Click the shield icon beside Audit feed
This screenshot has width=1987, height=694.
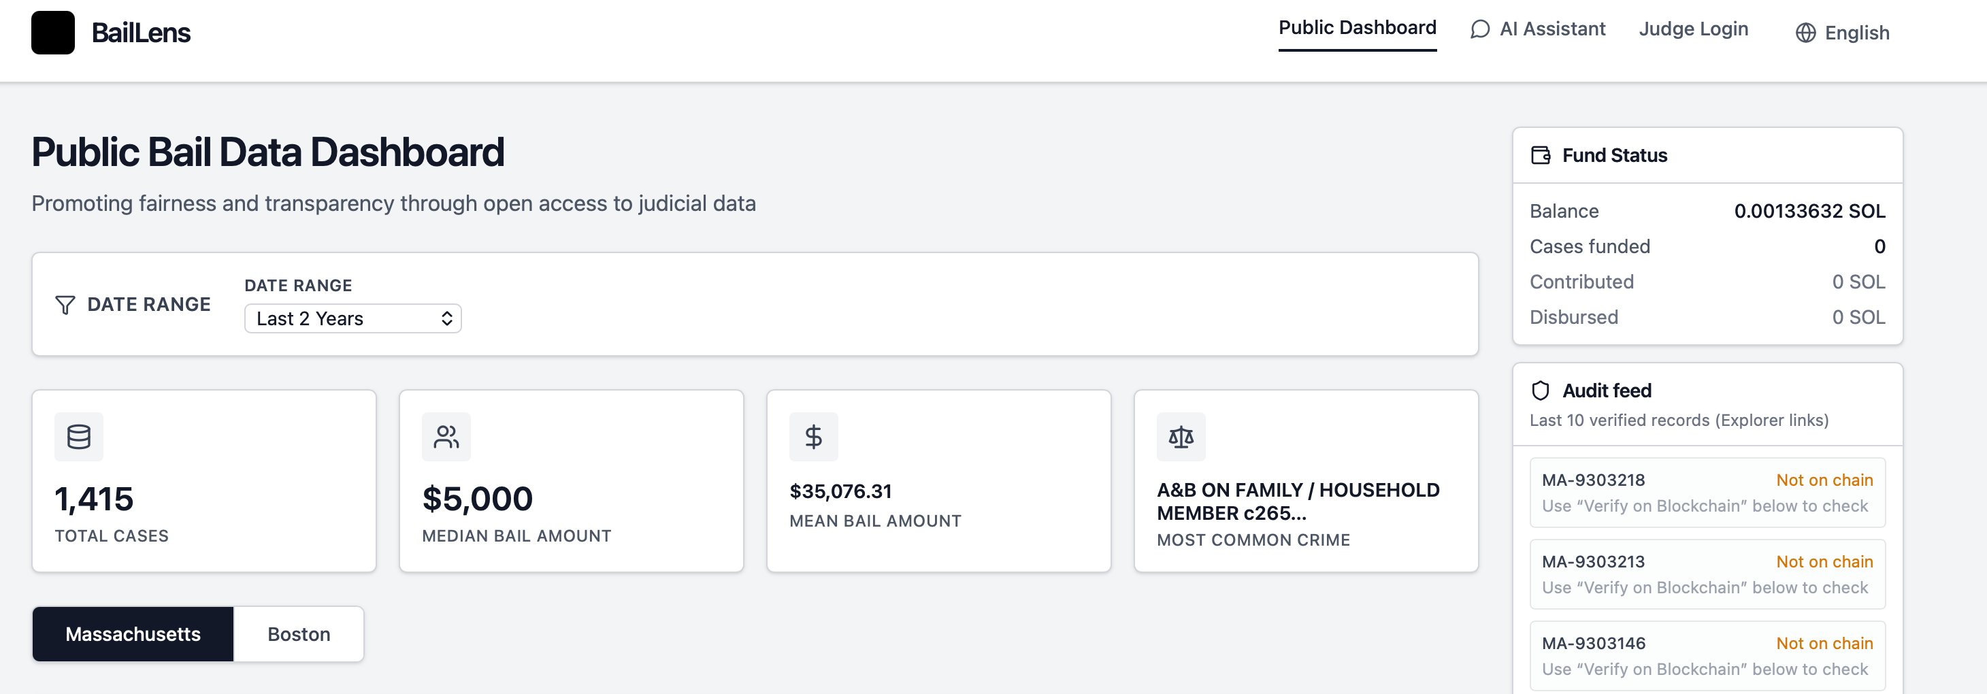click(x=1541, y=391)
